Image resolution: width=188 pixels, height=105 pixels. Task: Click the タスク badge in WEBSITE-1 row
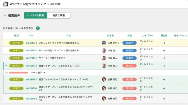pos(16,43)
